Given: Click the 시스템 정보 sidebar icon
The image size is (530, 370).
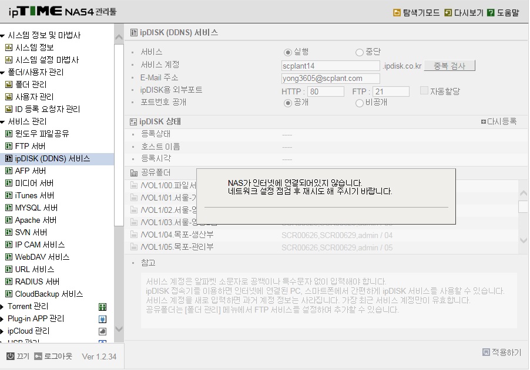Looking at the screenshot, I should (9, 47).
